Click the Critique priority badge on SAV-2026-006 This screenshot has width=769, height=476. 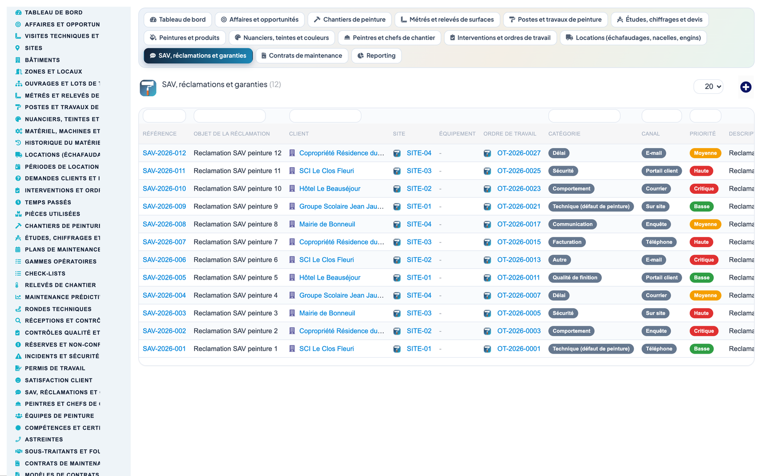pyautogui.click(x=704, y=260)
